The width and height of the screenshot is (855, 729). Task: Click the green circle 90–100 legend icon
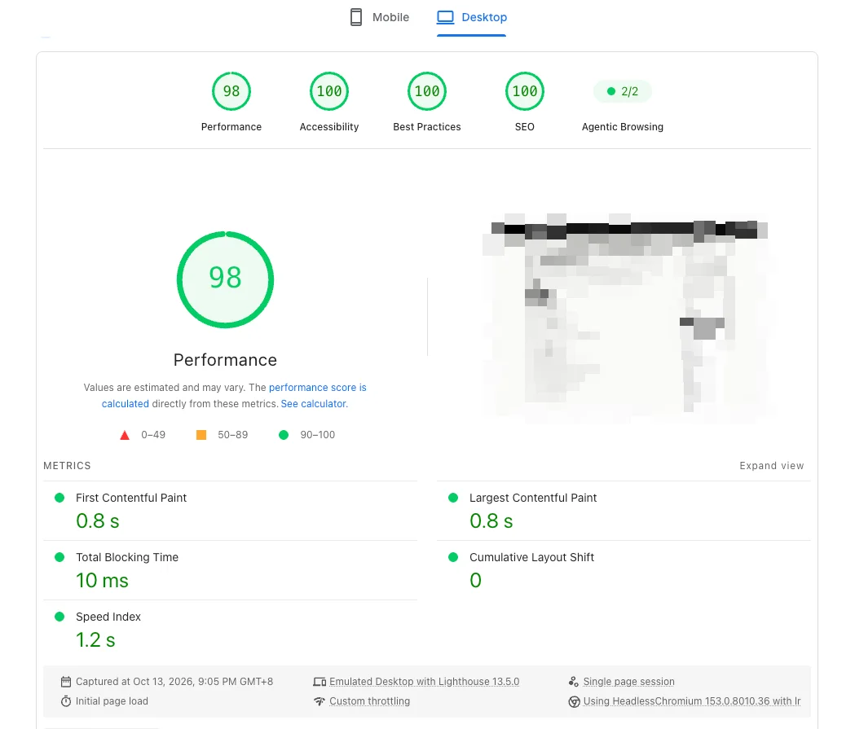[284, 435]
